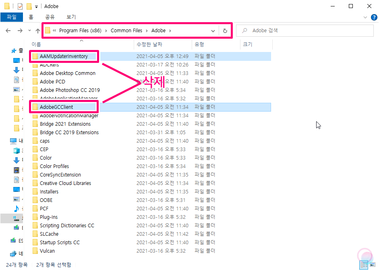Click the SLCache folder icon

pyautogui.click(x=35, y=234)
